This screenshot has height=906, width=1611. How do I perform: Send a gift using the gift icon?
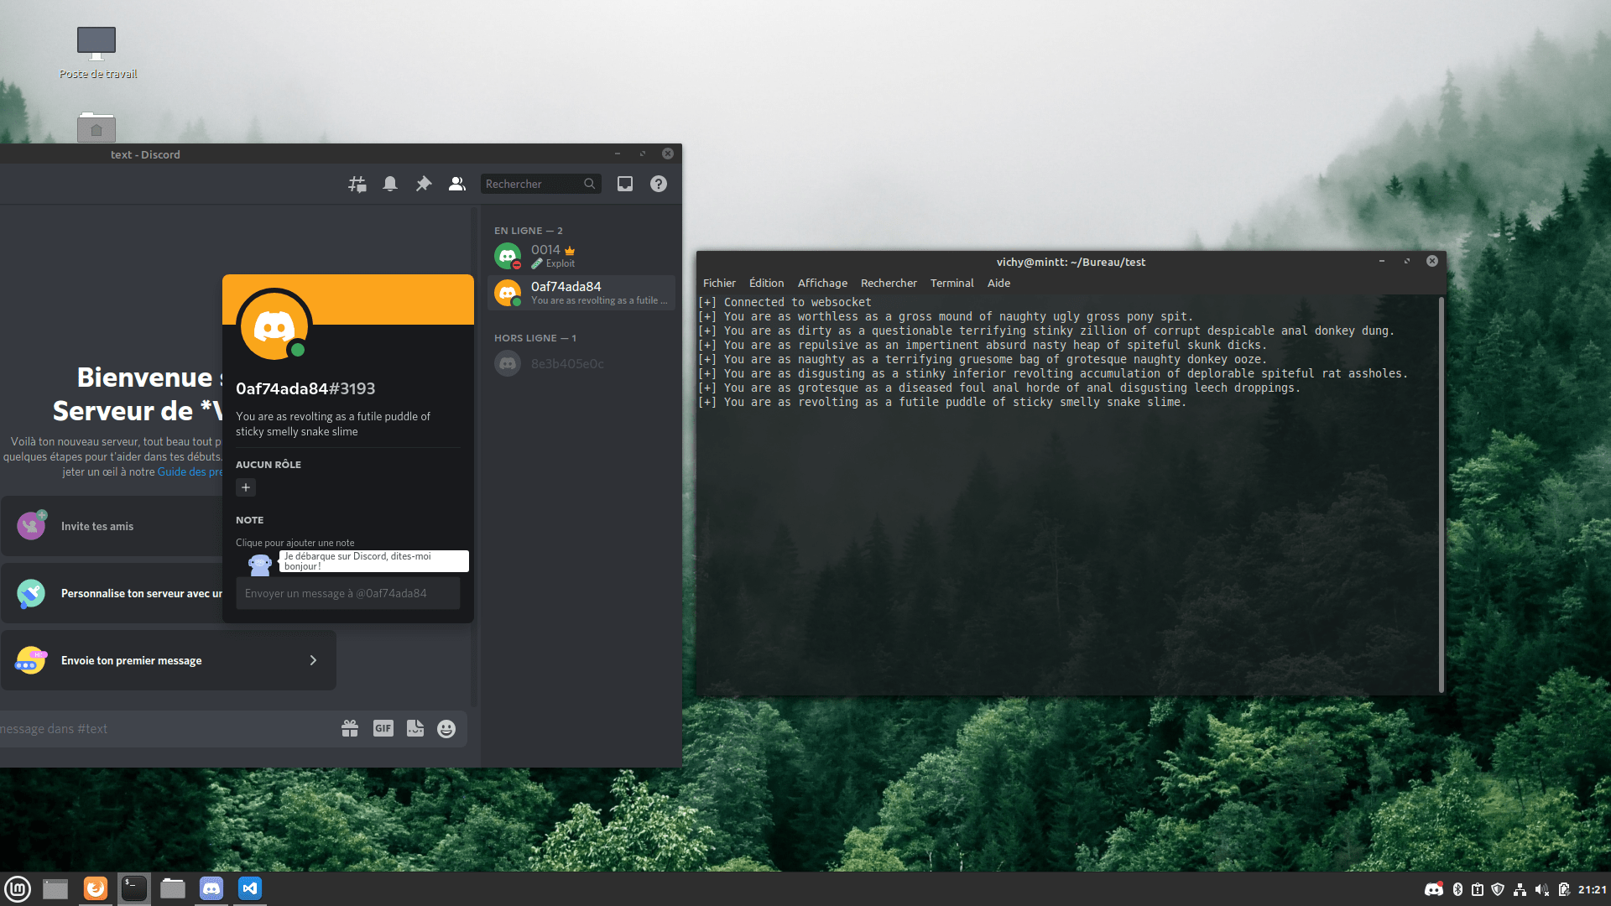[350, 728]
